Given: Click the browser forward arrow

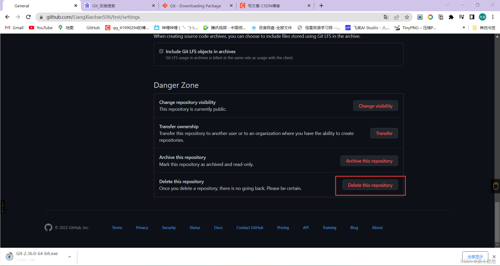Looking at the screenshot, I should click(x=18, y=17).
